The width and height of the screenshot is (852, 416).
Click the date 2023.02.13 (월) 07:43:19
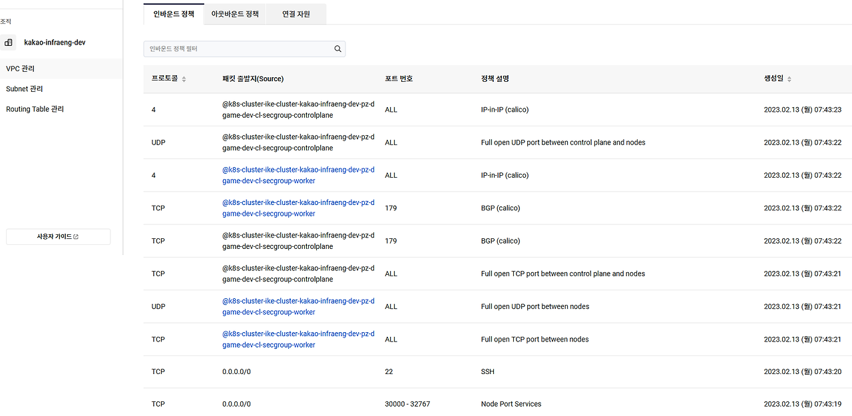pyautogui.click(x=803, y=404)
